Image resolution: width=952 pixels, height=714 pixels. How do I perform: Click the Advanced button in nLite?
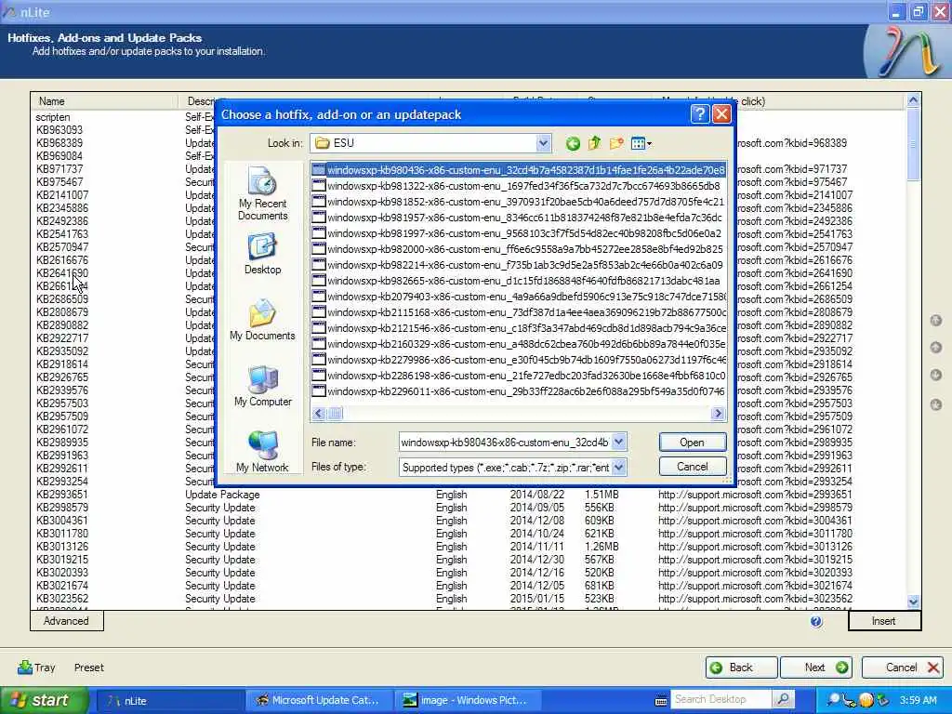(66, 620)
